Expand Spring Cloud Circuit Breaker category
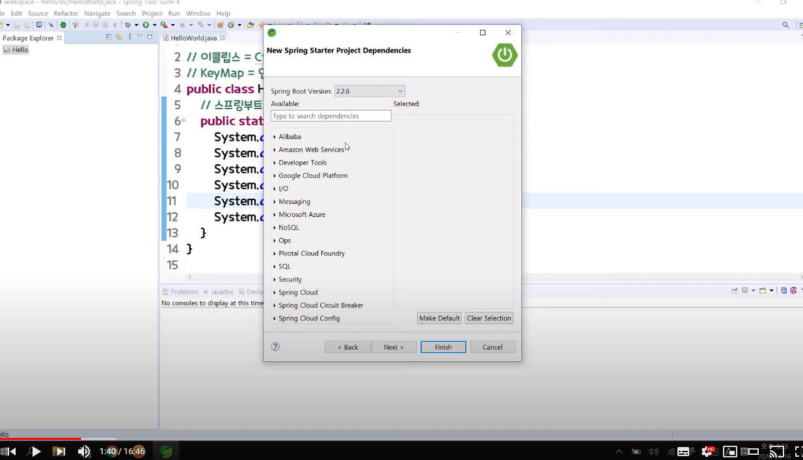Screen dimensions: 803x460 coord(275,306)
